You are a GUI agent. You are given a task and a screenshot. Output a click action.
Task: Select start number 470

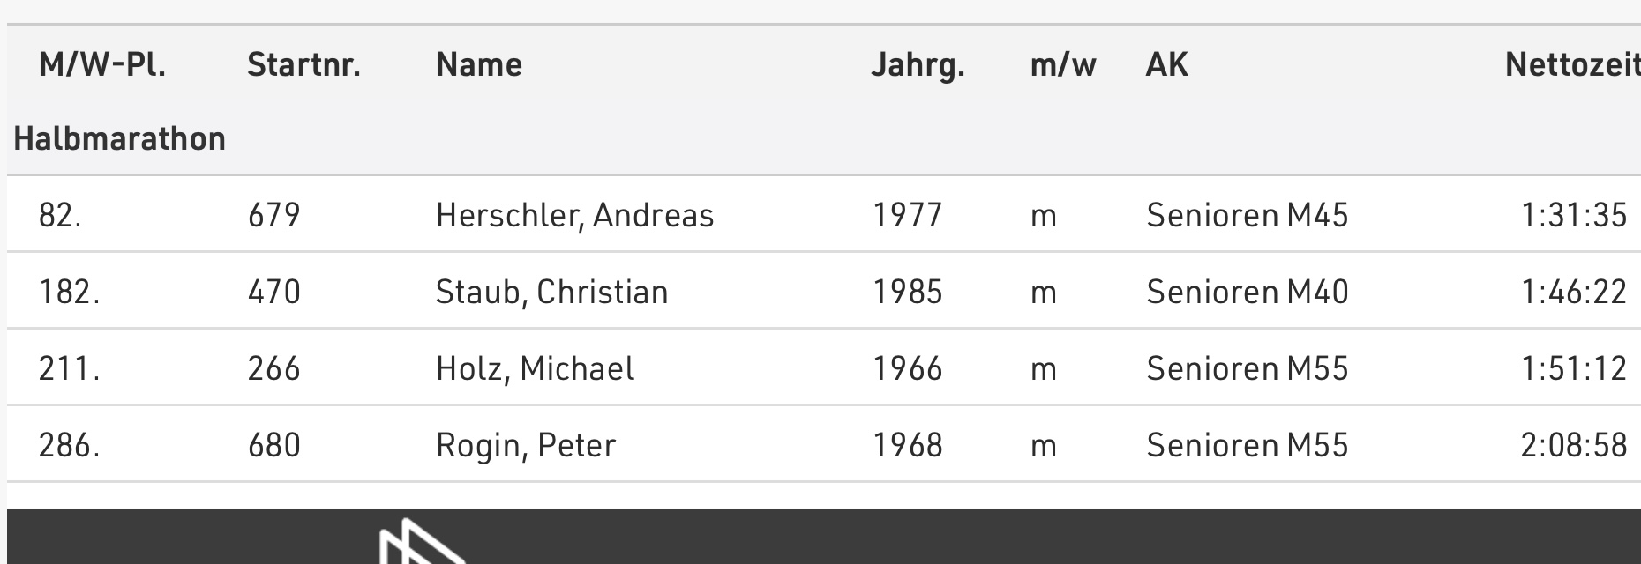273,293
